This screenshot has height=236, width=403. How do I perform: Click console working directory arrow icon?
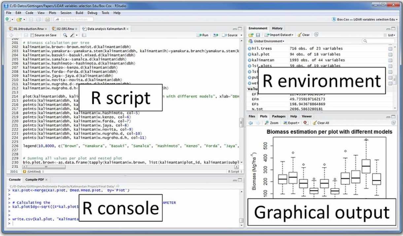pos(118,186)
